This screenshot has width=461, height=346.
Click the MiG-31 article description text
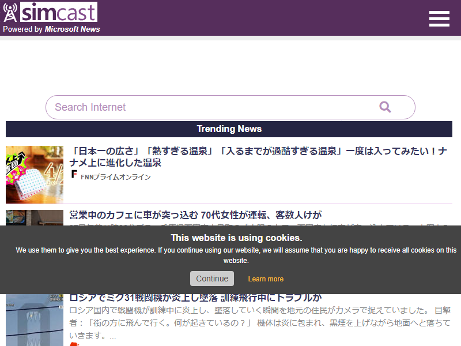tap(259, 322)
